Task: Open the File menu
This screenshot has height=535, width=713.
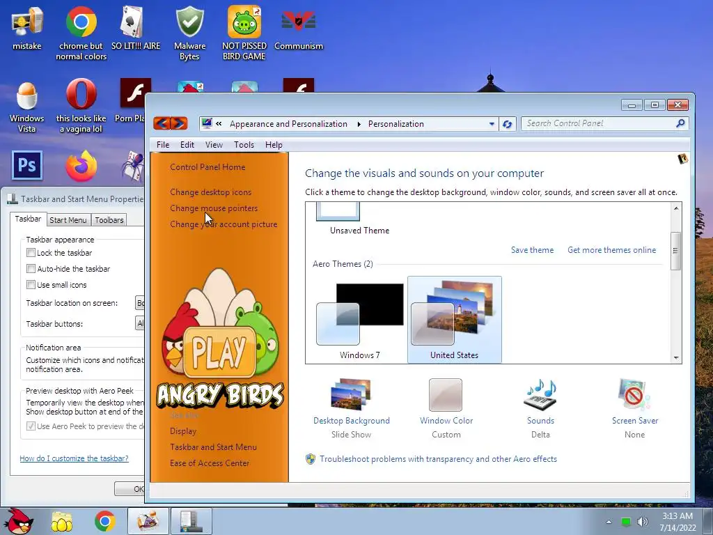Action: click(x=163, y=145)
